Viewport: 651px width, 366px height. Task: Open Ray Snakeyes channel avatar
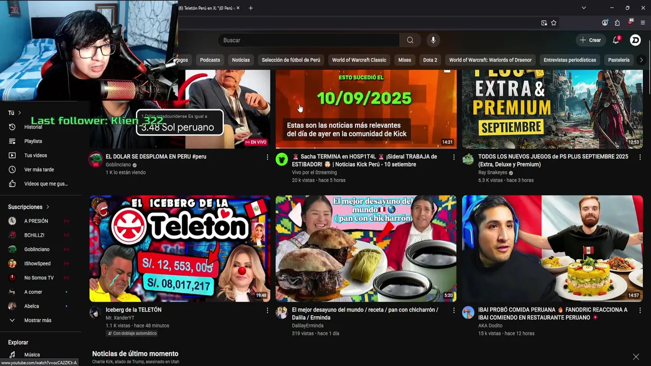tap(468, 160)
